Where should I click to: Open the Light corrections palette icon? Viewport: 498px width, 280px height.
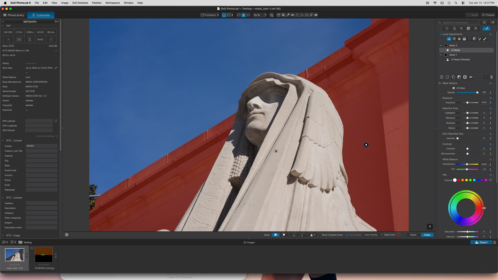447,29
